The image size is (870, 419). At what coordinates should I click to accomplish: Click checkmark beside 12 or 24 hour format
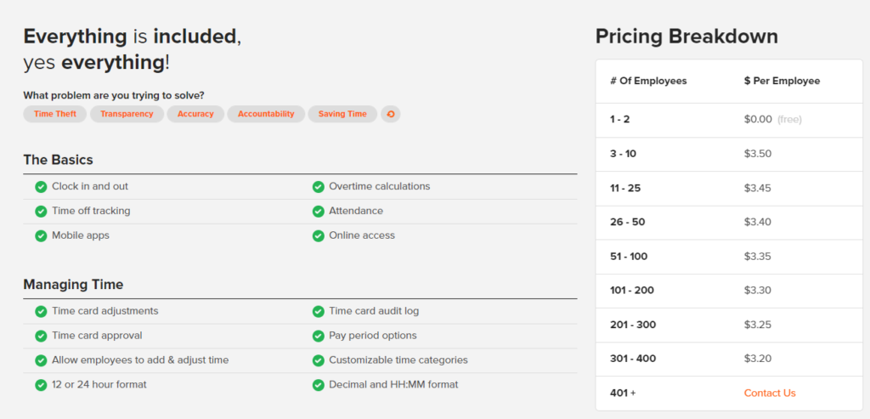point(41,385)
